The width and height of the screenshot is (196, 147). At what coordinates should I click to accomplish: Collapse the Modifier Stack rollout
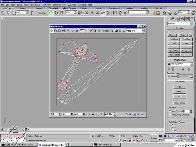(x=180, y=60)
